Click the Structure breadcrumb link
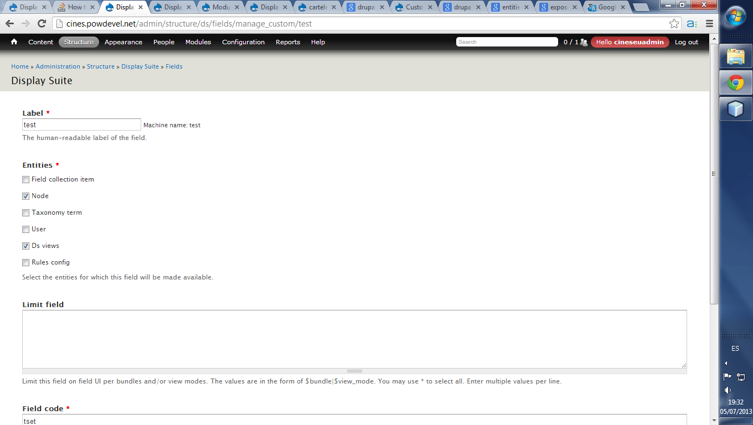The image size is (753, 425). [101, 66]
